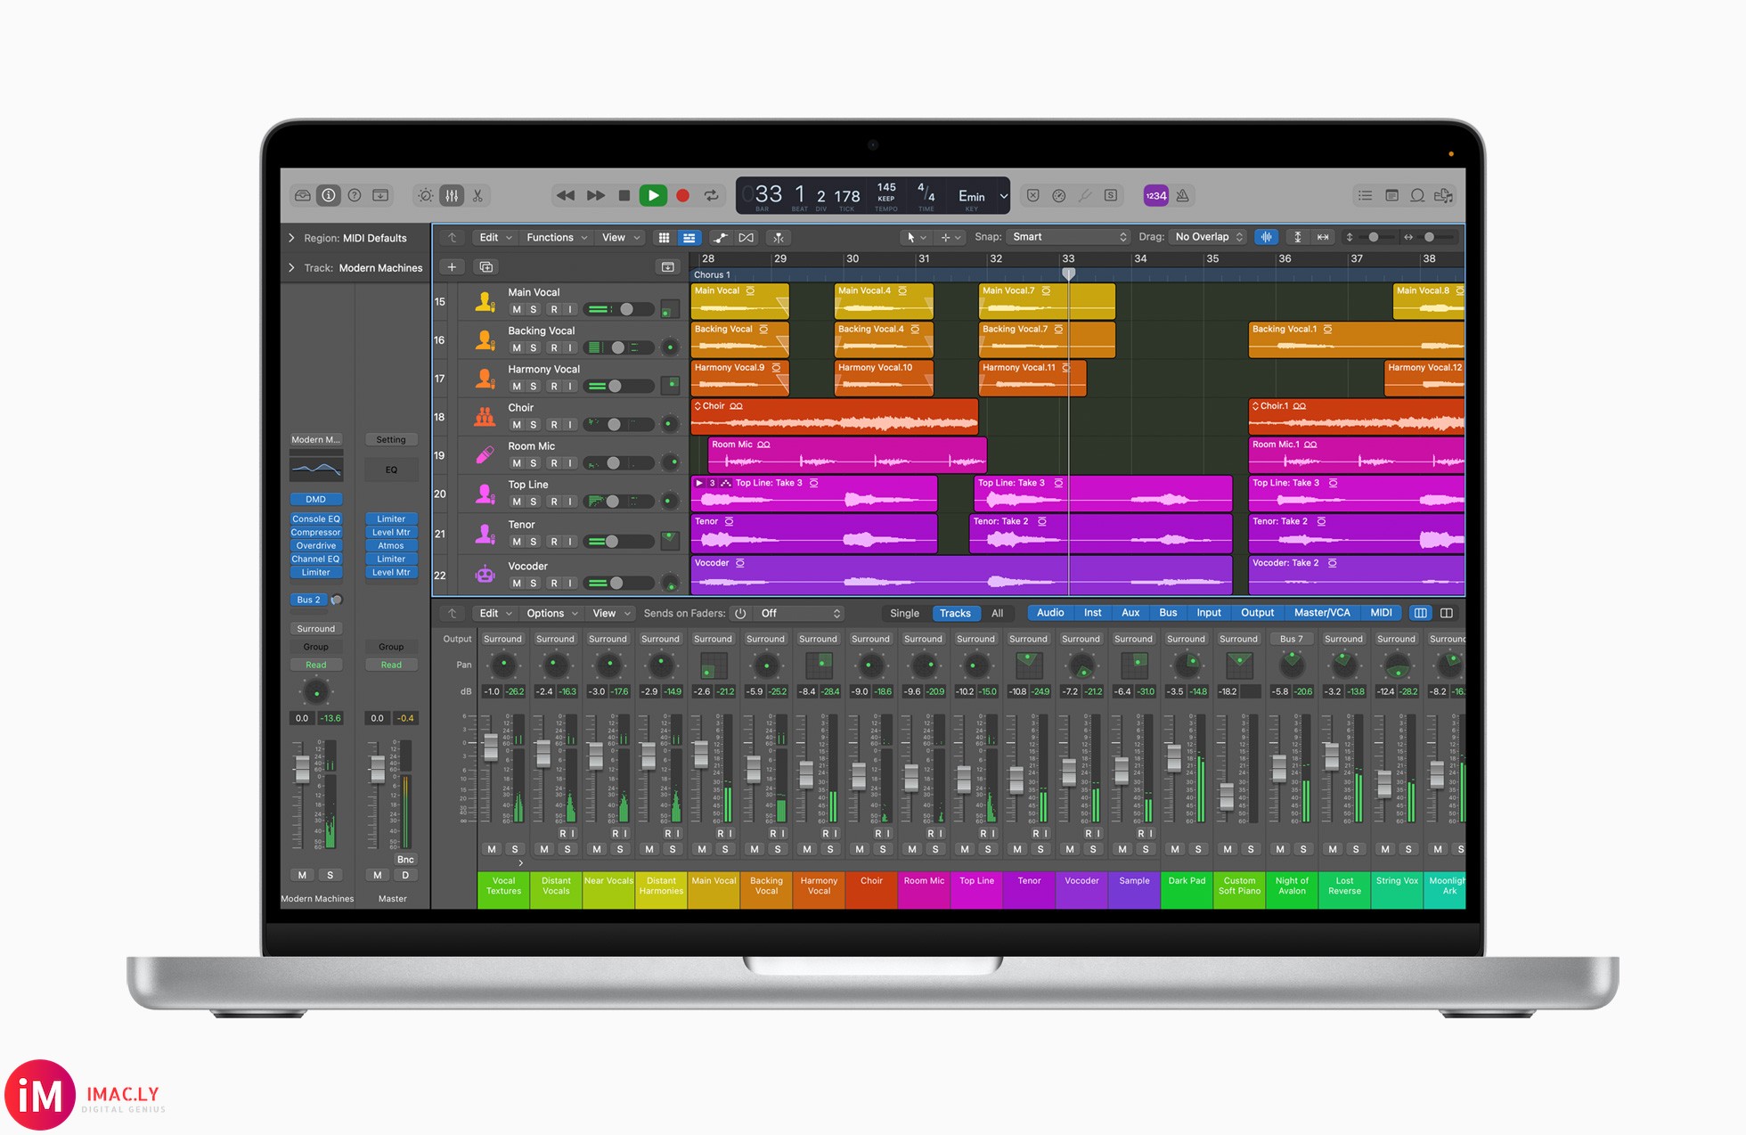Mute the Tenor track

point(517,542)
